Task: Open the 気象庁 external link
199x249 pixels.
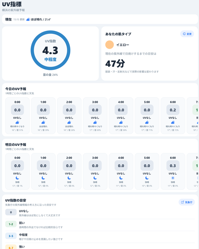Action: (x=187, y=202)
